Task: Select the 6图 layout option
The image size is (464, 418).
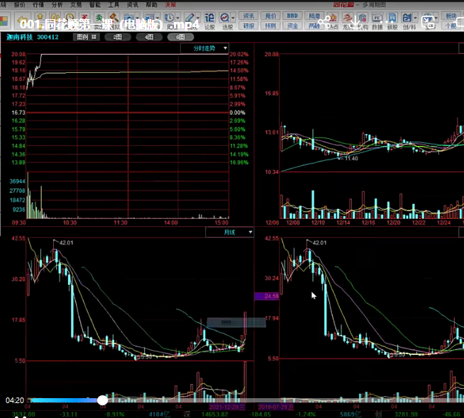Action: coord(180,37)
